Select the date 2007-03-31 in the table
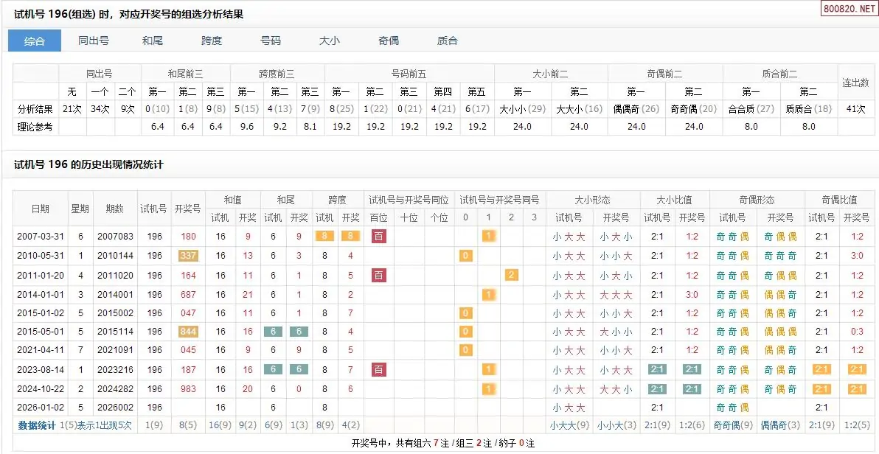879x454 pixels. [x=41, y=237]
